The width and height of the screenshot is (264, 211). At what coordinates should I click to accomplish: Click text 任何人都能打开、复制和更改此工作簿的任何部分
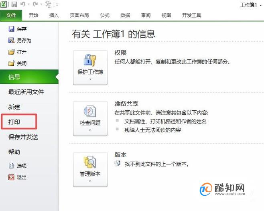click(173, 62)
